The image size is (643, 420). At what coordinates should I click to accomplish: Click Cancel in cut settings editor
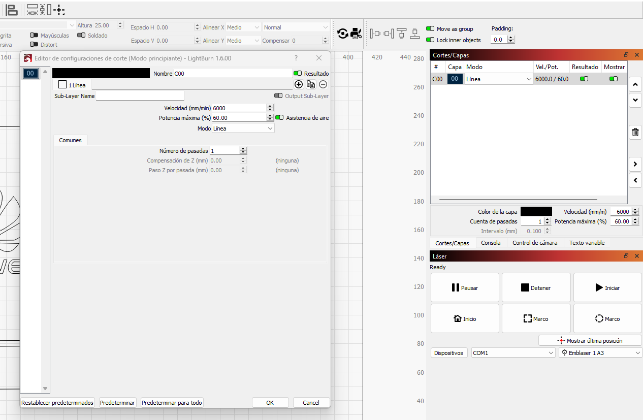pyautogui.click(x=311, y=402)
